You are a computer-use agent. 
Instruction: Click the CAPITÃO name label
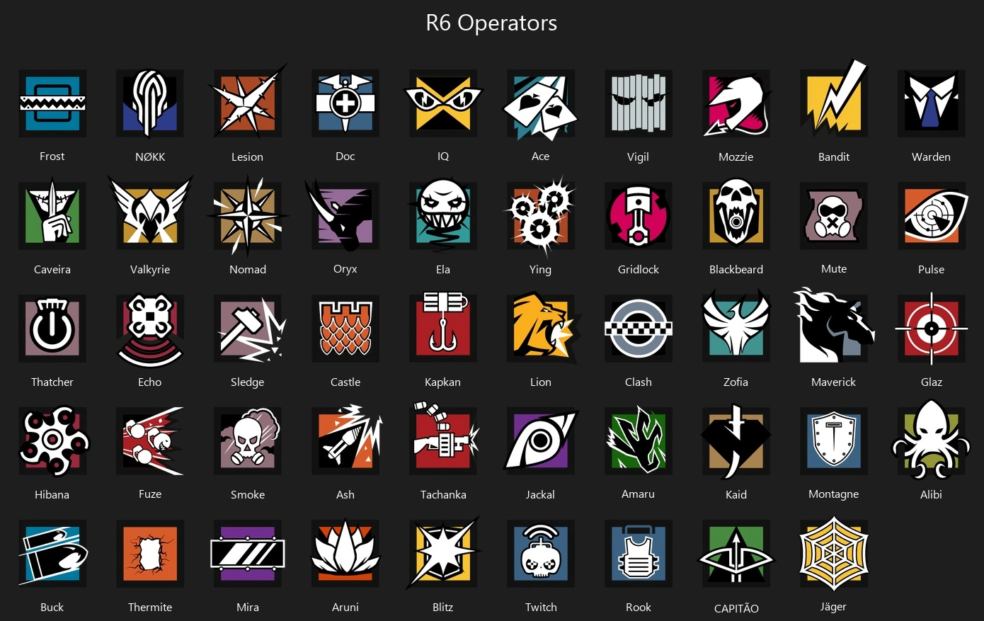click(x=736, y=608)
